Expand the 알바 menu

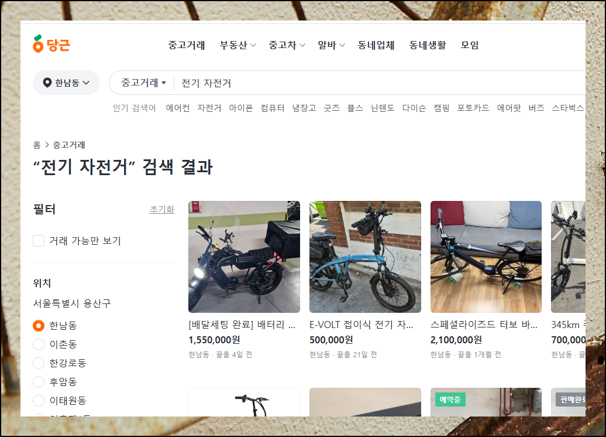[331, 45]
